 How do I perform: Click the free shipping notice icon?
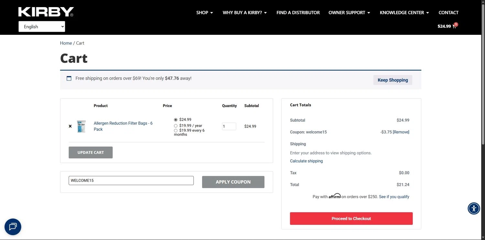[x=69, y=78]
